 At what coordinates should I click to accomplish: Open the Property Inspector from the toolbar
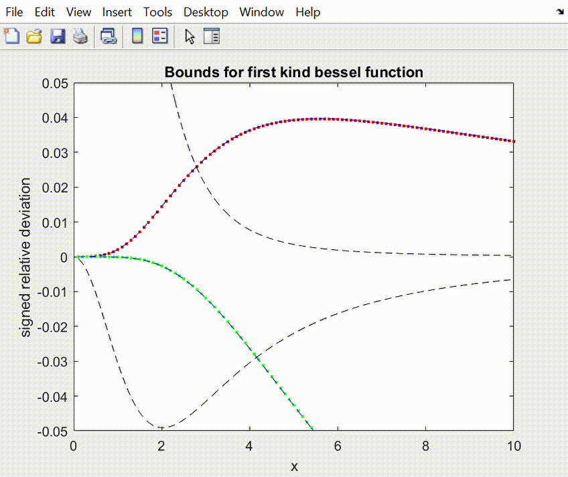pyautogui.click(x=212, y=36)
